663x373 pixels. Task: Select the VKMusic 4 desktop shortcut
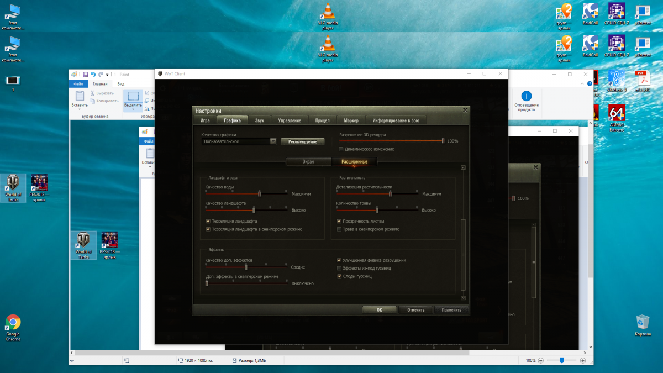pos(616,81)
